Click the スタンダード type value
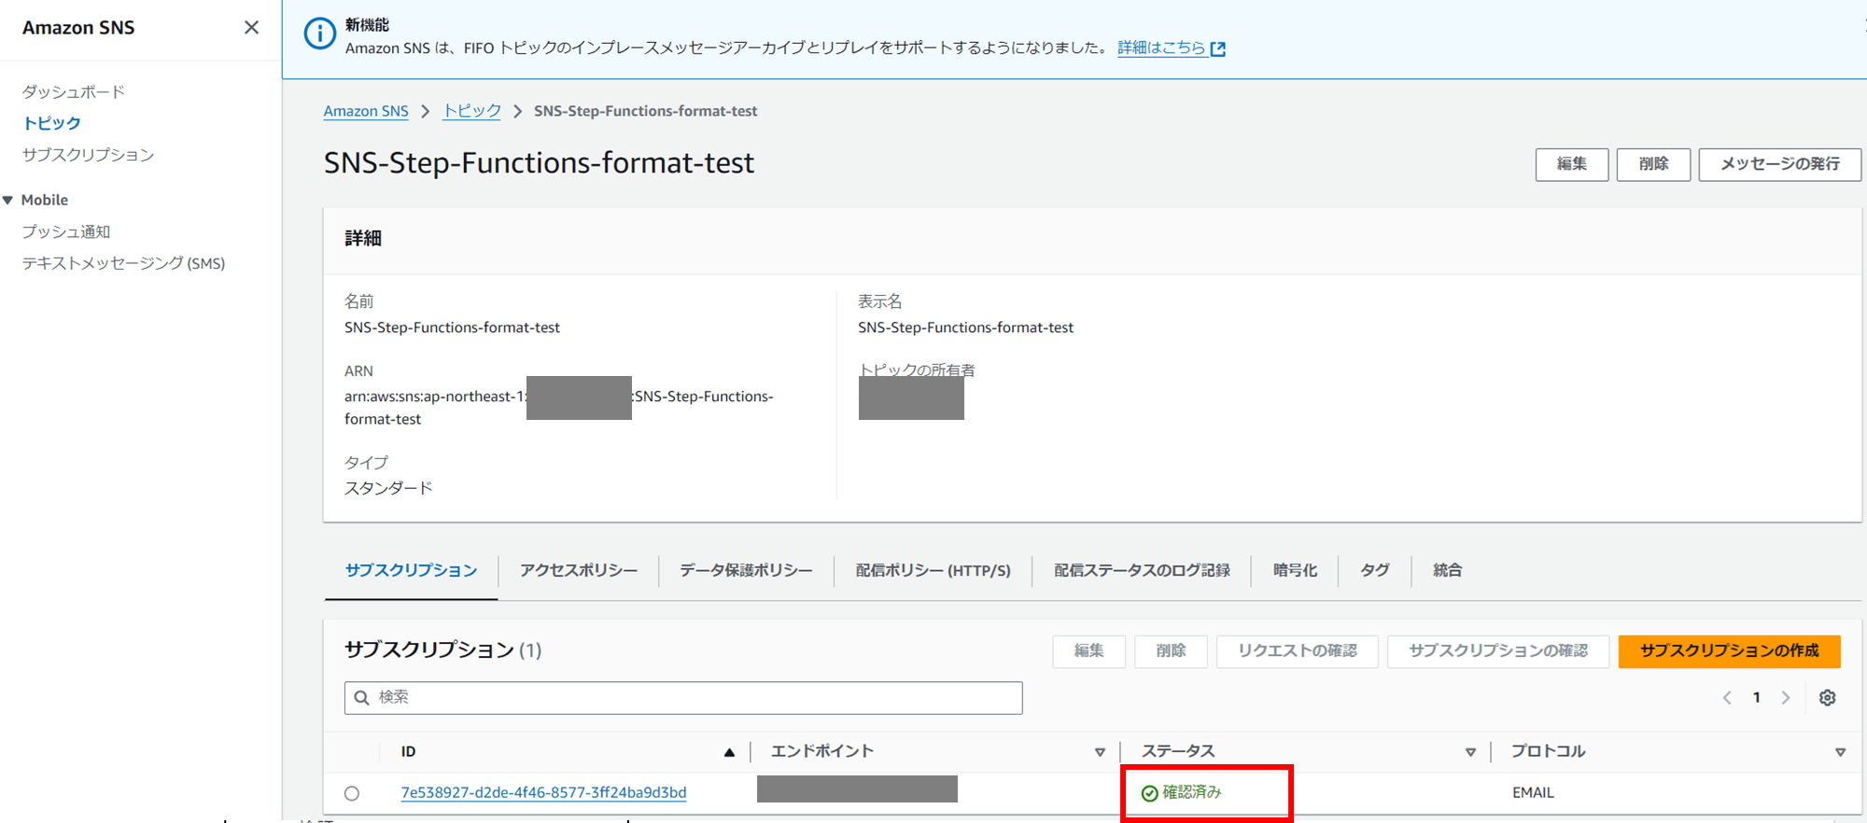1867x823 pixels. [x=388, y=488]
